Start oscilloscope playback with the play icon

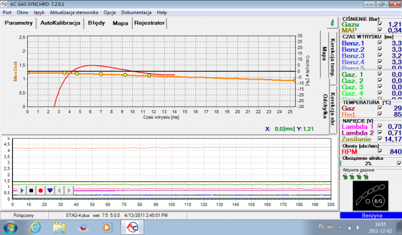click(x=22, y=190)
